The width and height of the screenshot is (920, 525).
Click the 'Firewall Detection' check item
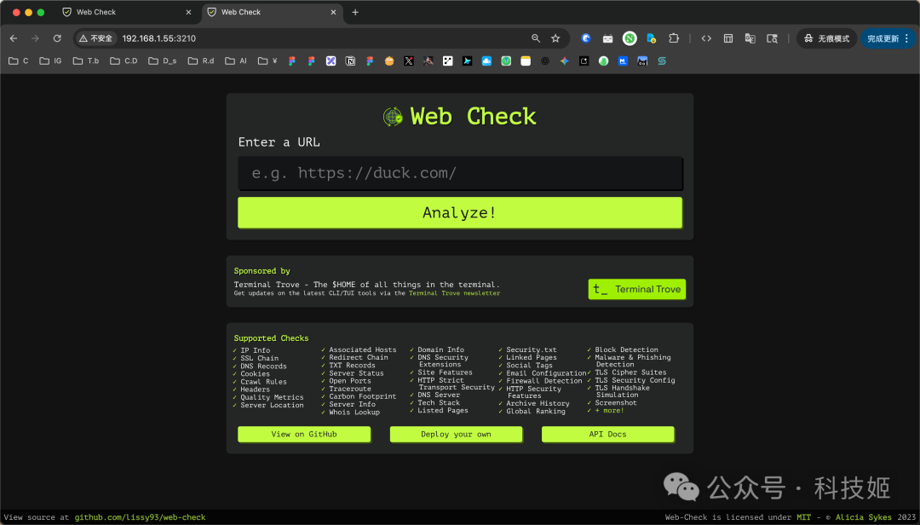tap(543, 380)
